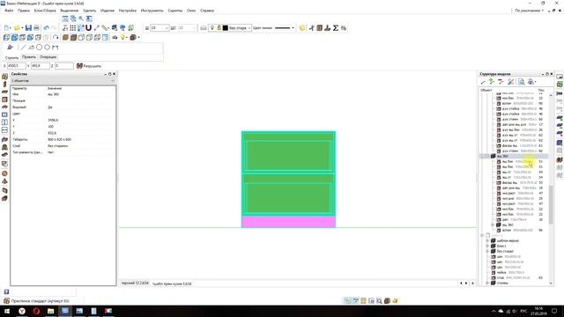Click the X coordinate input field

tap(17, 66)
